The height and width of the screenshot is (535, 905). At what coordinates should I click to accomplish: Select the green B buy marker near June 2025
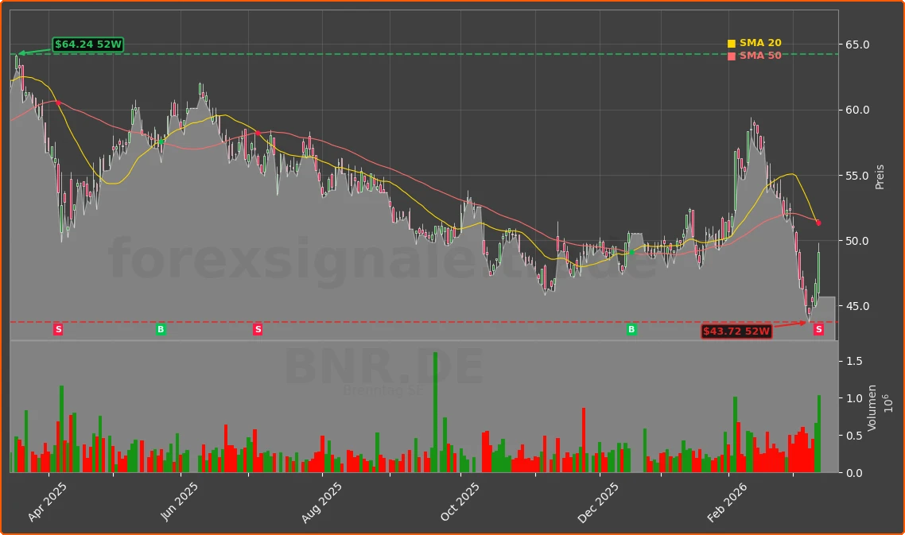[161, 329]
